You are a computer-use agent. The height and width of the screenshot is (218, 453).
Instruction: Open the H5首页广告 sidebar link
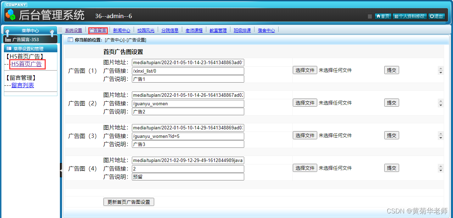point(26,64)
